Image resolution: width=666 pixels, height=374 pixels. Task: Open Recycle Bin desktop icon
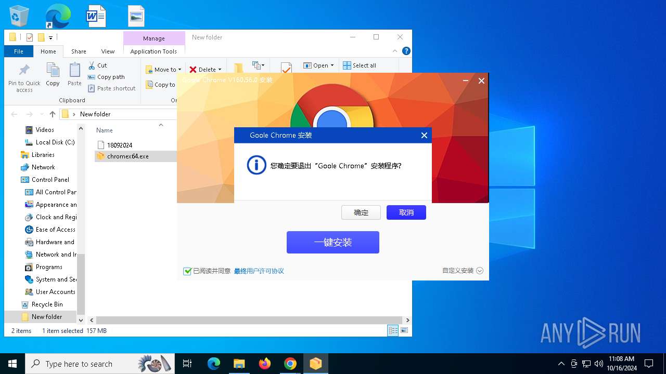[x=20, y=16]
